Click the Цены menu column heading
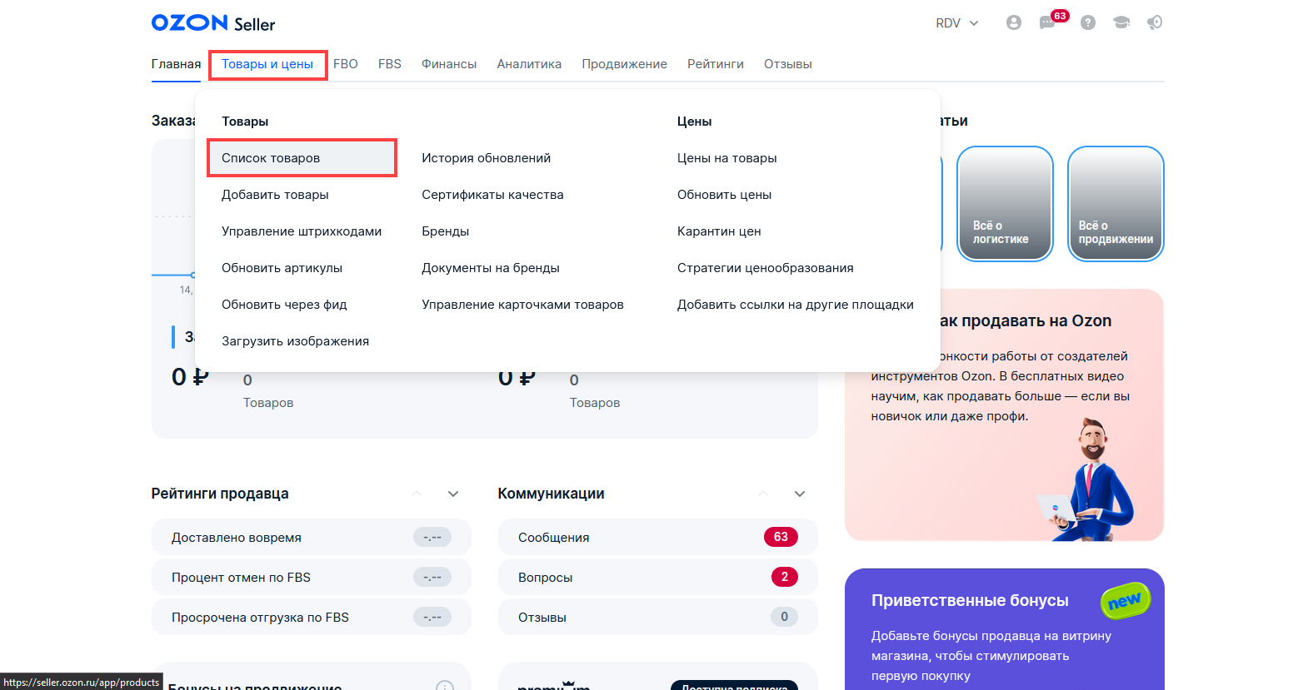This screenshot has height=690, width=1313. (x=694, y=122)
